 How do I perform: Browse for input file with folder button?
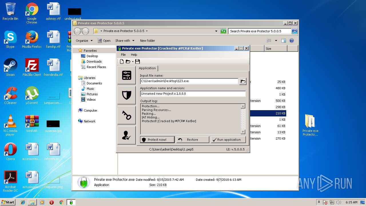243,82
